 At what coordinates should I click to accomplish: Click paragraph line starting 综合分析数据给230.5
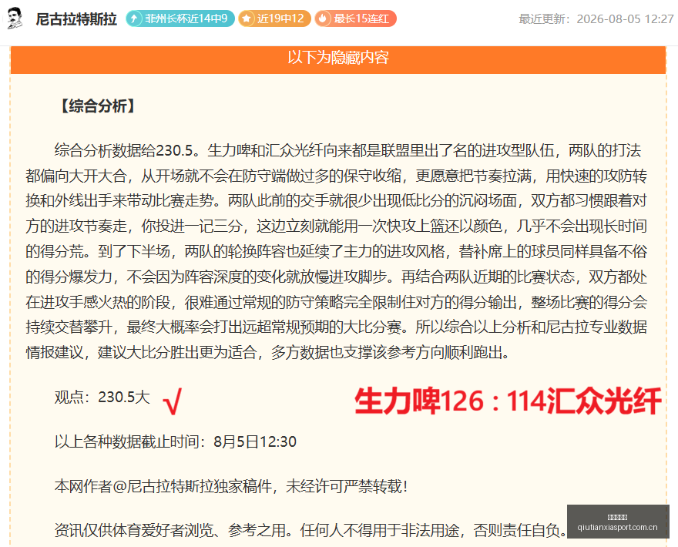pyautogui.click(x=347, y=150)
